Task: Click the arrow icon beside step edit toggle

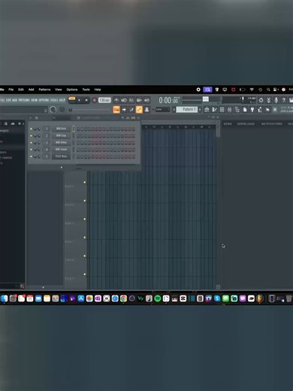Action: [124, 110]
